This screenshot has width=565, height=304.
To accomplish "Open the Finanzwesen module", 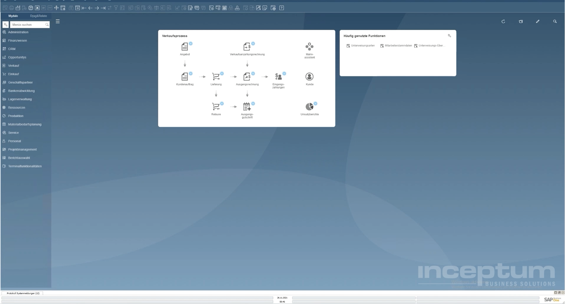I will 17,41.
